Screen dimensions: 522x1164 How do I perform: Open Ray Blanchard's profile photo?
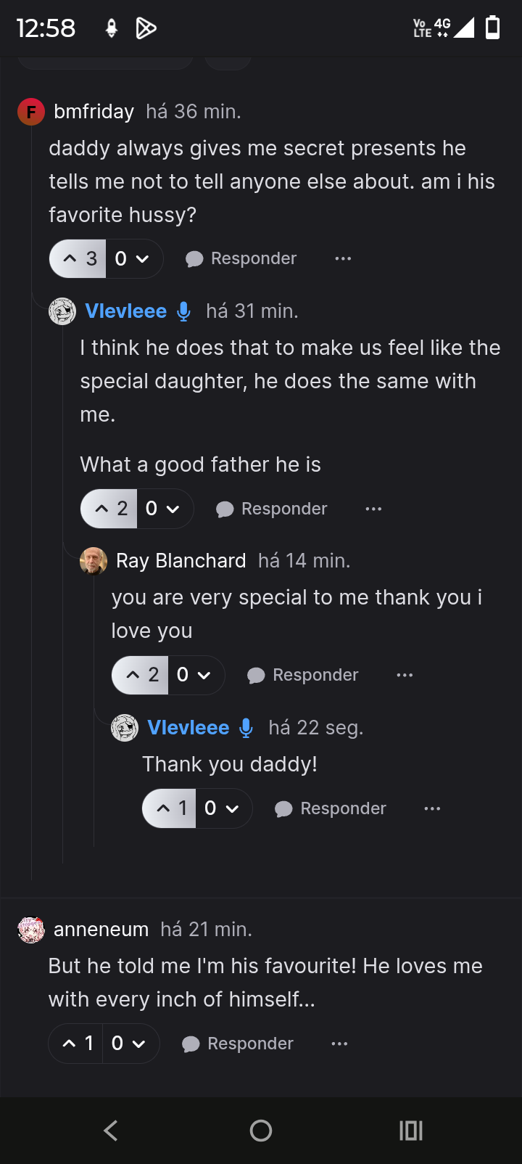(94, 561)
